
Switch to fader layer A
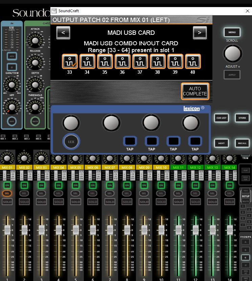click(246, 242)
